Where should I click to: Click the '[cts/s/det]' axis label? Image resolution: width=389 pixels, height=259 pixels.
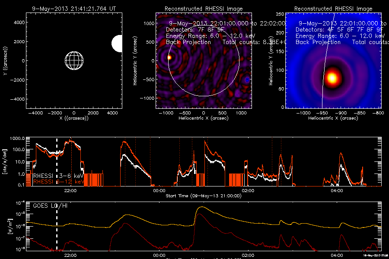tap(4, 161)
